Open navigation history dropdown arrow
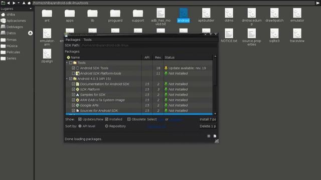321x180 pixels. pos(19,3)
